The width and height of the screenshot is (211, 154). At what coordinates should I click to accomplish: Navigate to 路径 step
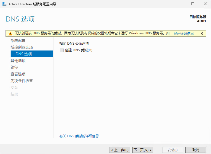(x=14, y=68)
